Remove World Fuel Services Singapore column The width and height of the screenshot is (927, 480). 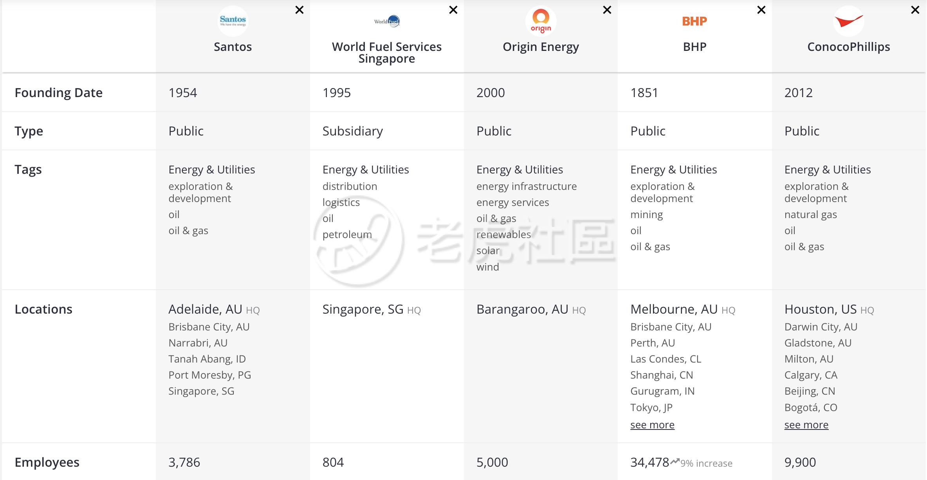pyautogui.click(x=453, y=10)
